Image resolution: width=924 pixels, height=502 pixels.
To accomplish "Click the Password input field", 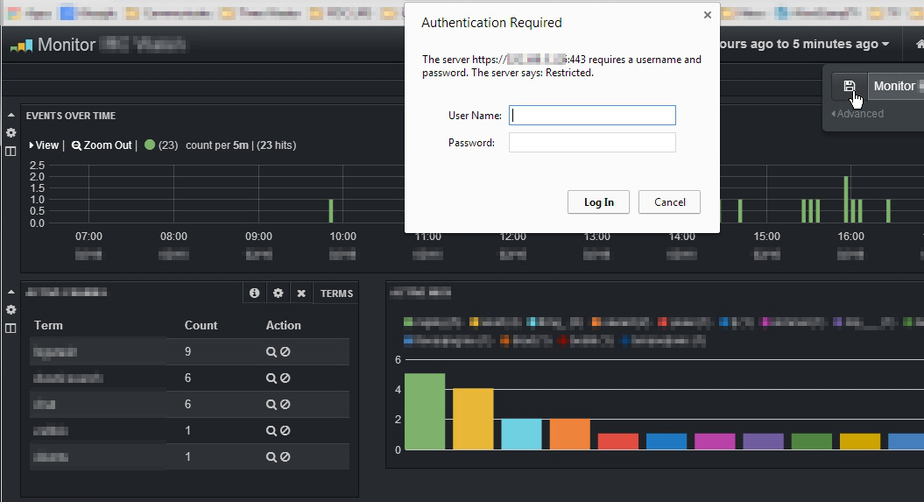I will (x=592, y=143).
